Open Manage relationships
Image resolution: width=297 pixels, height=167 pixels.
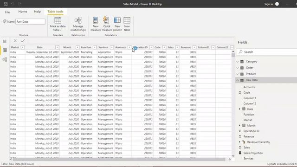78,24
